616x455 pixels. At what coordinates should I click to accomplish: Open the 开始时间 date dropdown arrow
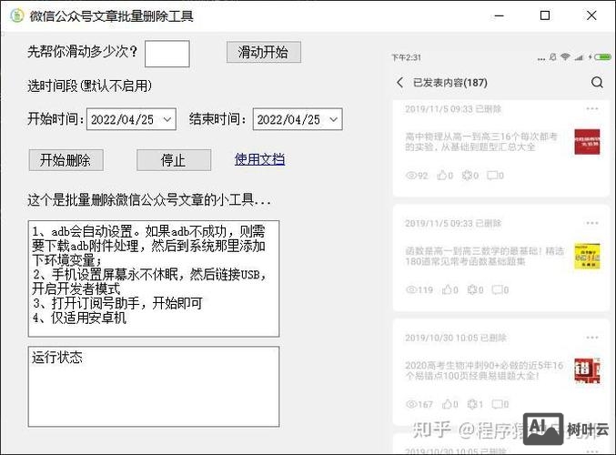click(x=167, y=119)
